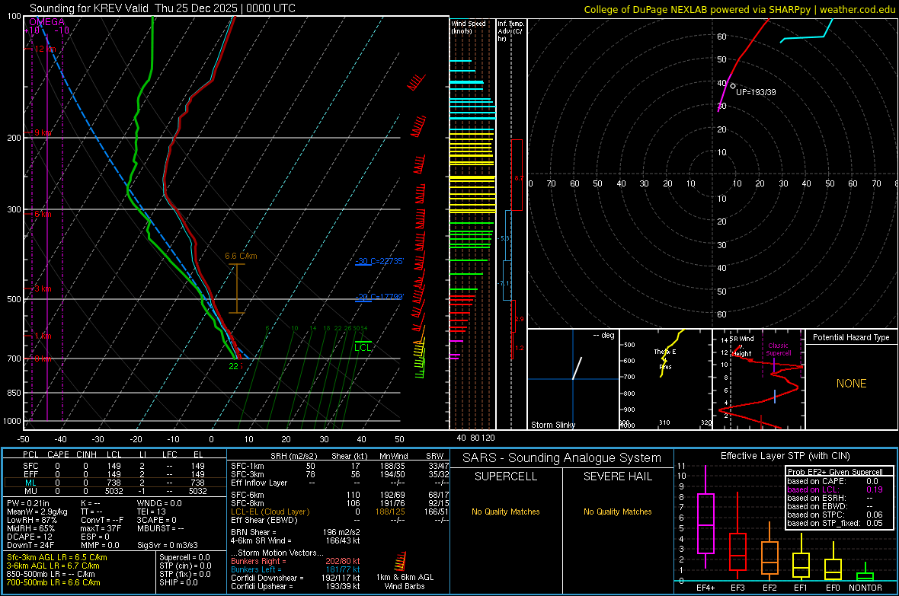Click the '1km & 6km AGL Wind Barbs' label
Image resolution: width=899 pixels, height=596 pixels.
click(x=405, y=582)
